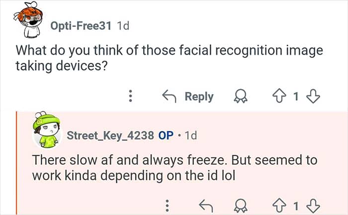Open Opti-Free31's profile via username
The image size is (348, 215).
pos(81,25)
